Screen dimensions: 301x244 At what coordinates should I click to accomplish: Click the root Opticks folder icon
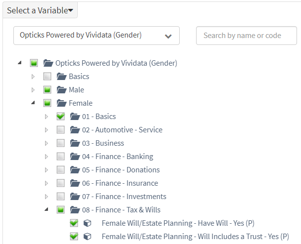pyautogui.click(x=48, y=63)
